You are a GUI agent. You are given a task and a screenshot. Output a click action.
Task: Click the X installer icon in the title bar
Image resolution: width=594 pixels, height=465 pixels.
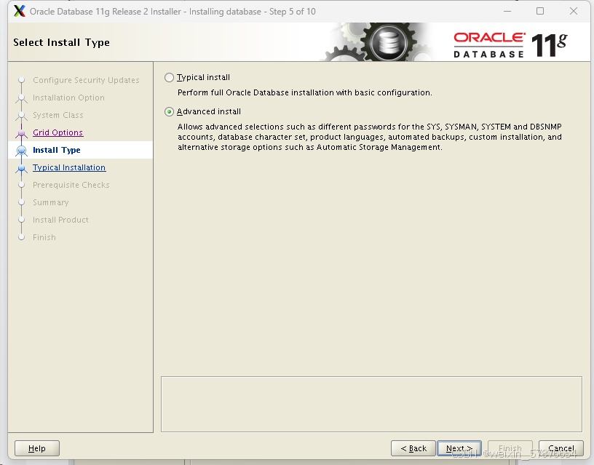[x=19, y=11]
